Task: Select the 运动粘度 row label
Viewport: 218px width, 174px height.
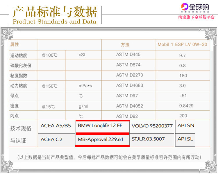Action: pos(19,55)
